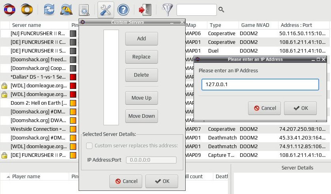Click the IP Address:Port field showing 0.0.0.0:0
The image size is (331, 194).
click(x=151, y=160)
